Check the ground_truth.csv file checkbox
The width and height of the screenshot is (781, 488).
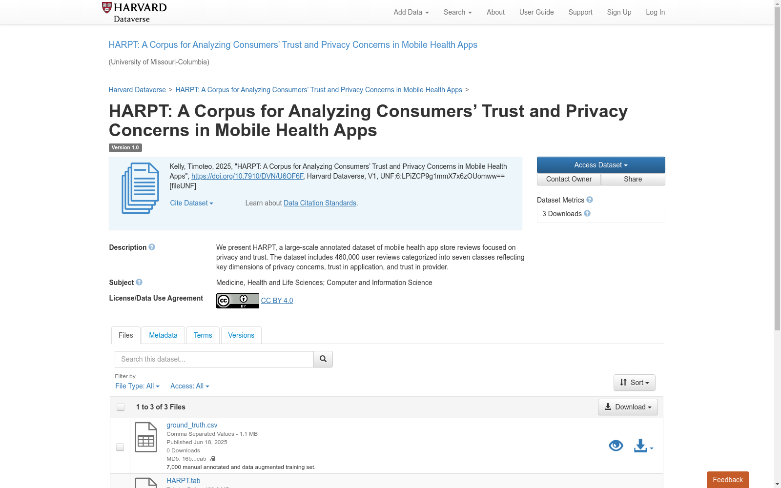[120, 447]
